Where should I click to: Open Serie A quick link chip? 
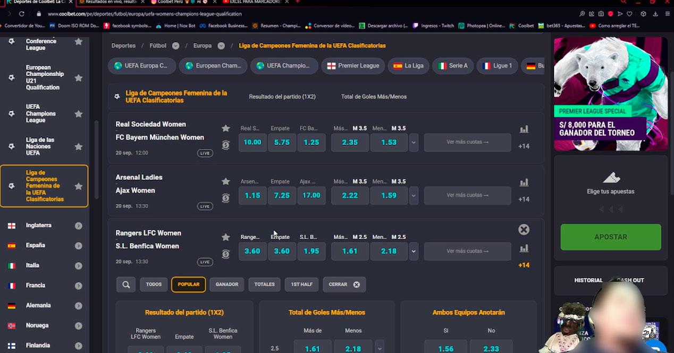(453, 66)
